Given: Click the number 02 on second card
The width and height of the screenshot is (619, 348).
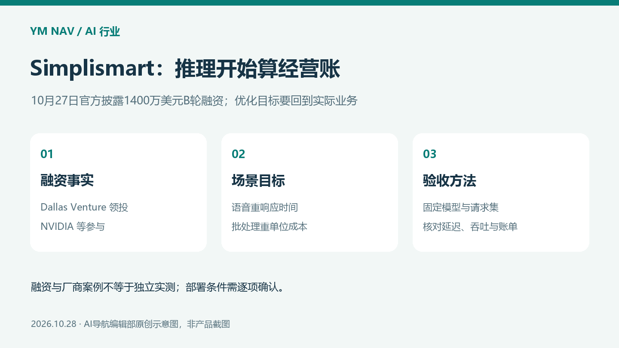Looking at the screenshot, I should point(238,154).
